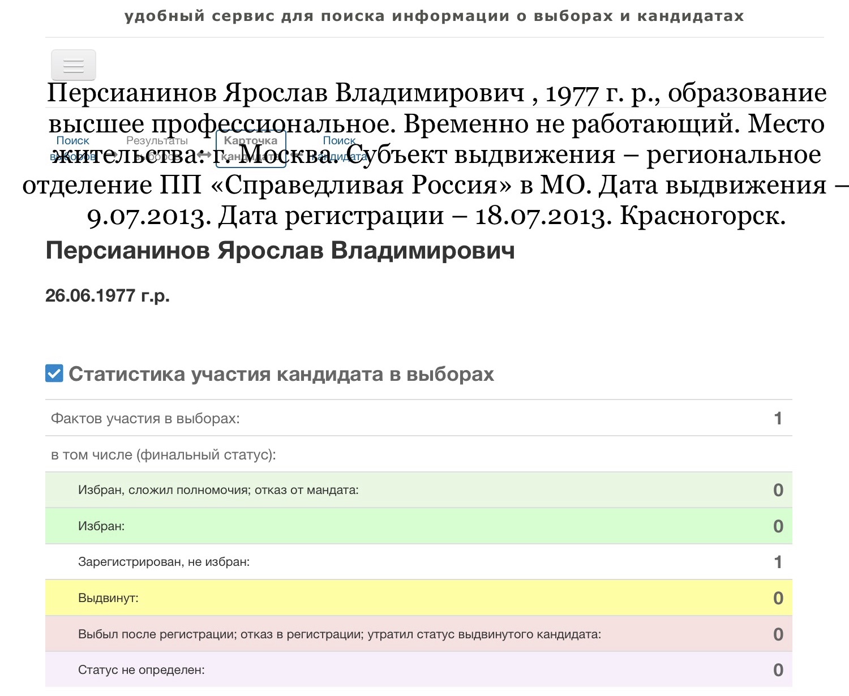
Task: Click the row Статус не определен
Action: (419, 669)
